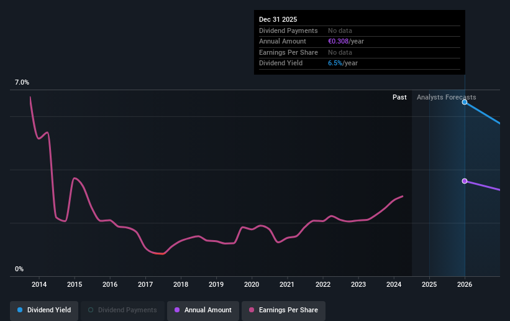The height and width of the screenshot is (321, 510).
Task: Click the red low point on EPS line
Action: [x=159, y=254]
